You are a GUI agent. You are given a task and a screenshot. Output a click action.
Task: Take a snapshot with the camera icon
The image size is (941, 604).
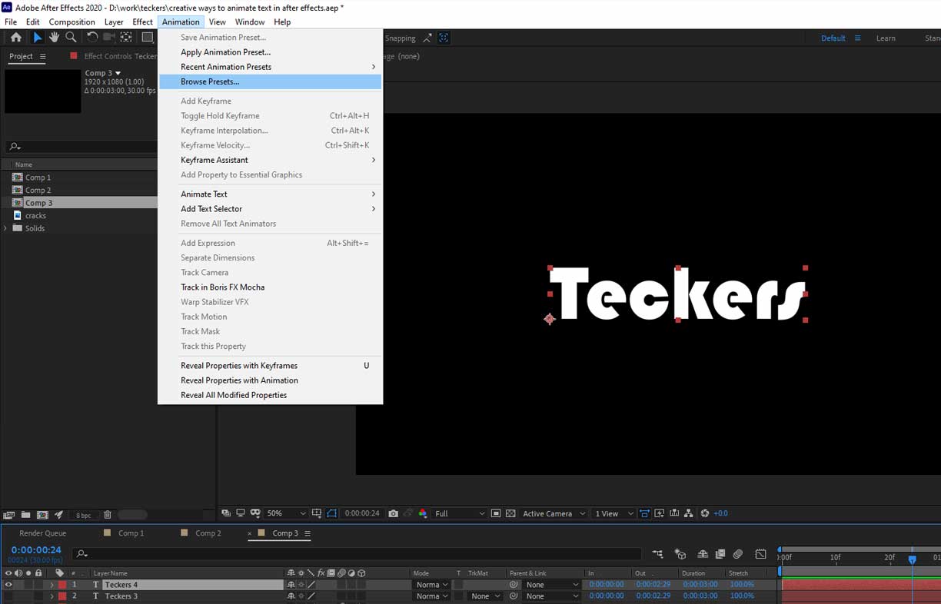[x=393, y=513]
